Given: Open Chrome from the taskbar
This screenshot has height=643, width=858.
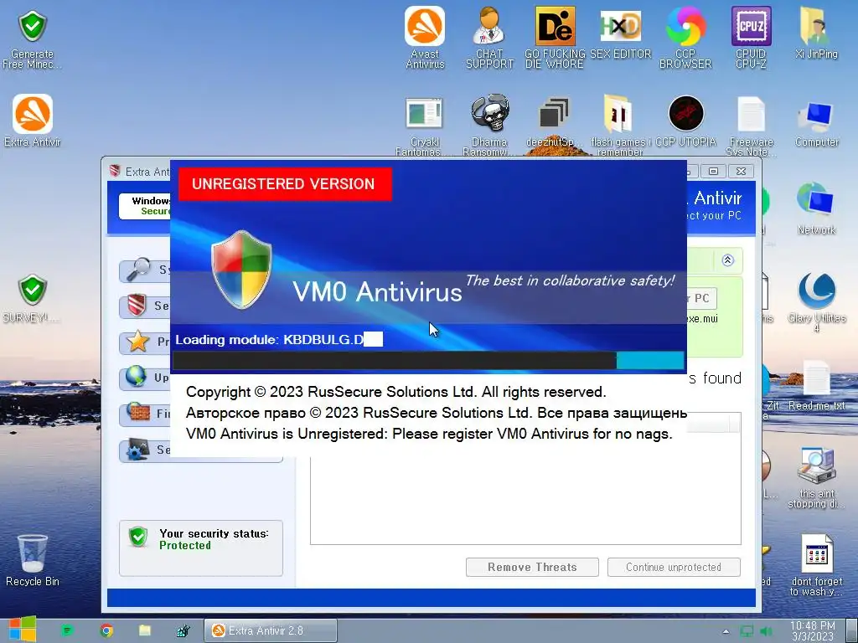Looking at the screenshot, I should [x=106, y=630].
